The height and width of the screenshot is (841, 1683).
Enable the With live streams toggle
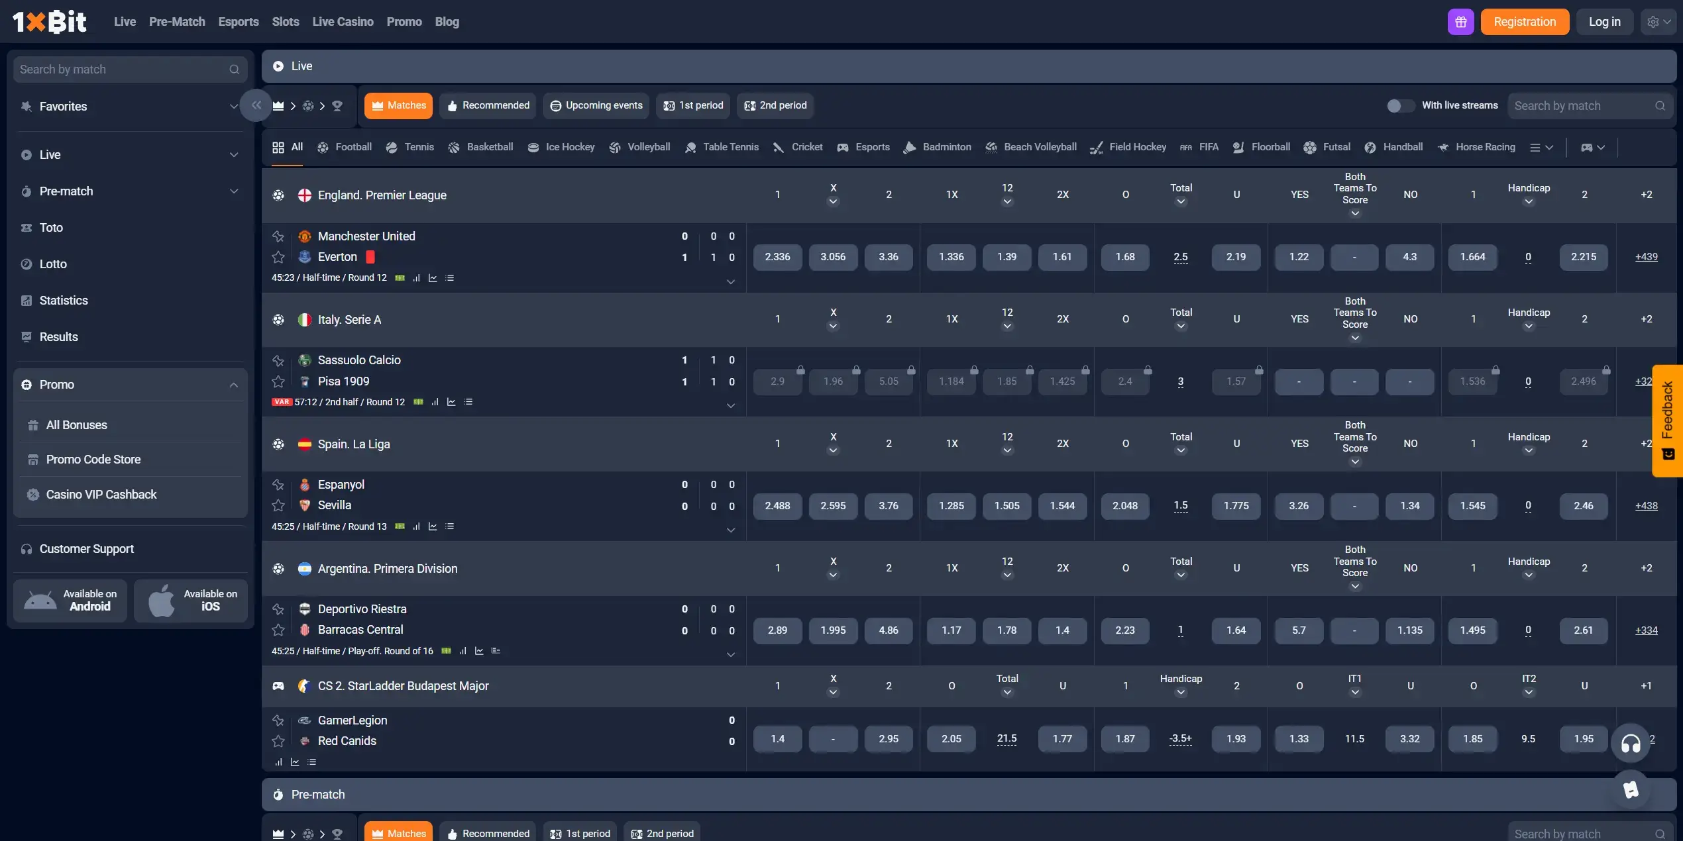(1401, 105)
